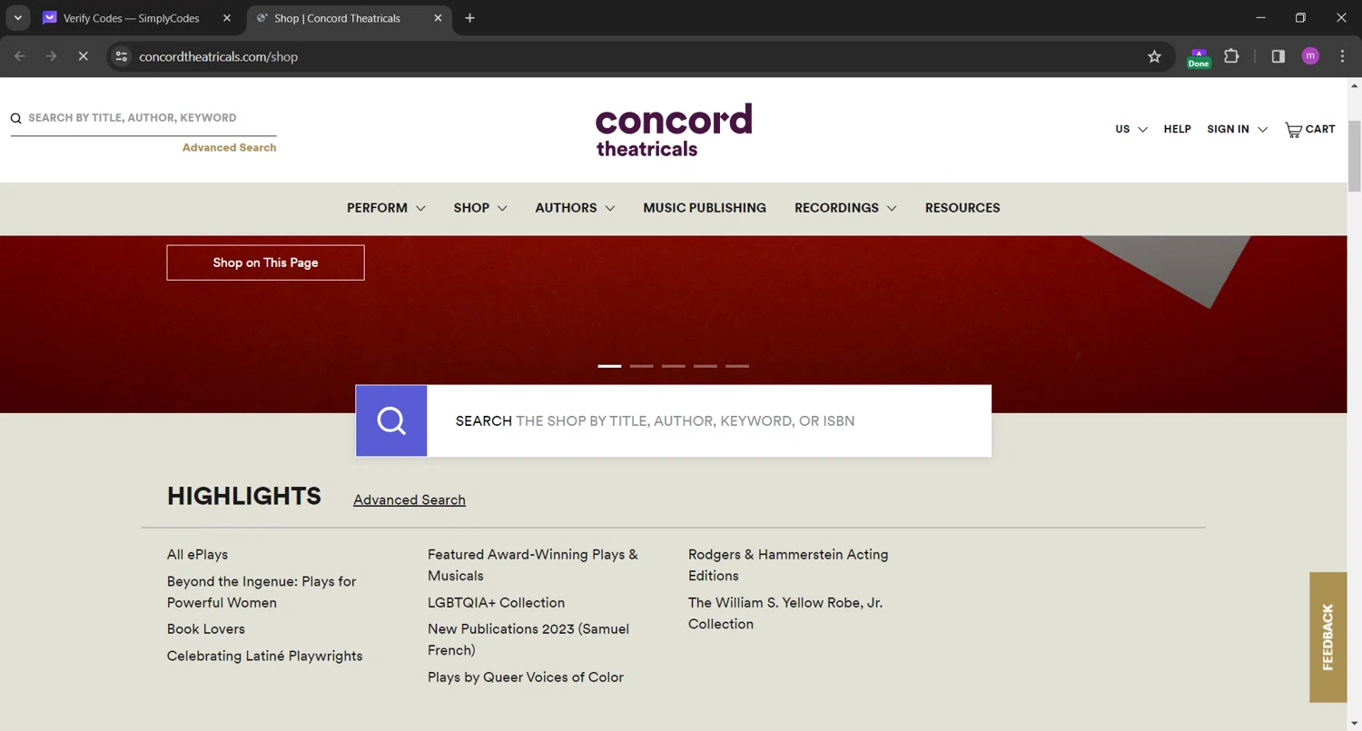The height and width of the screenshot is (731, 1362).
Task: Expand the RECORDINGS menu
Action: click(x=845, y=208)
